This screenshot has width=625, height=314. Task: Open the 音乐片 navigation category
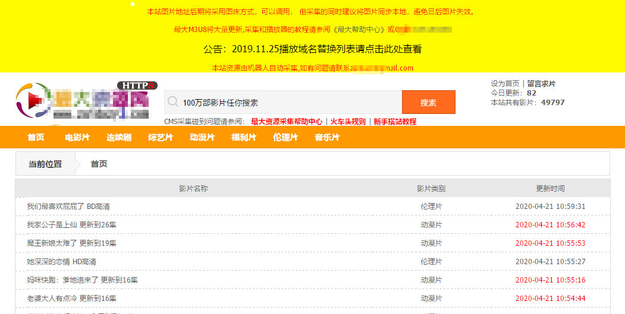(x=327, y=137)
